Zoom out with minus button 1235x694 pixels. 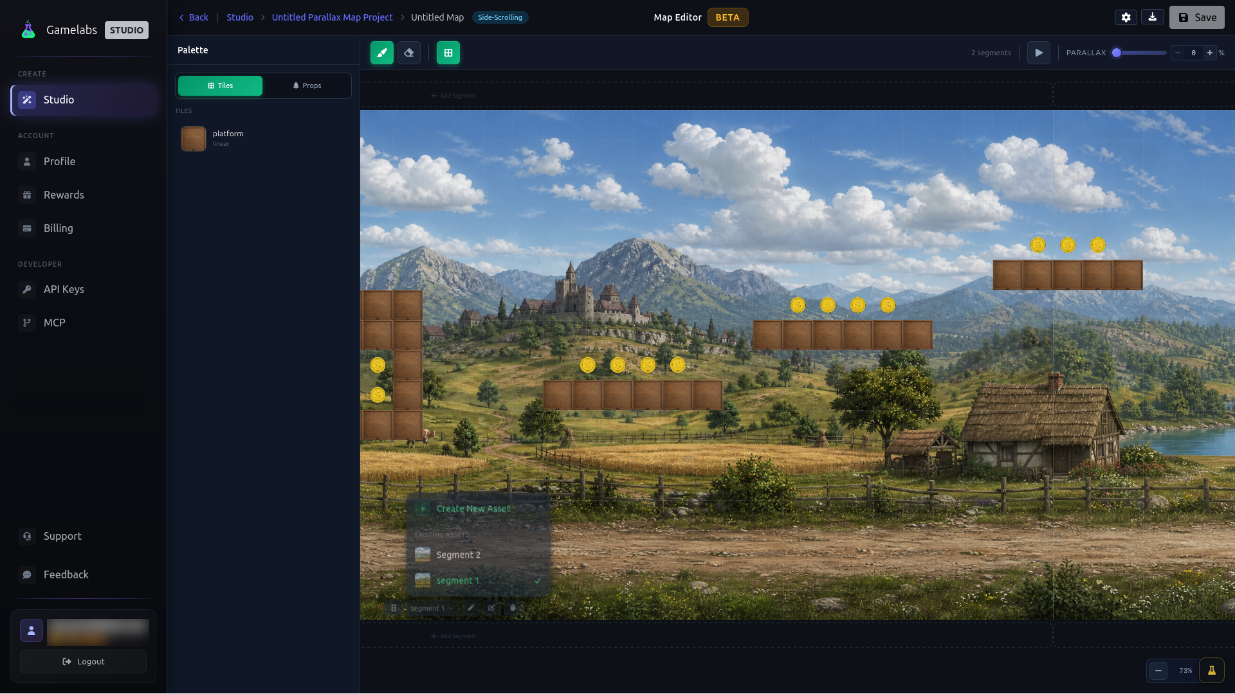coord(1158,671)
